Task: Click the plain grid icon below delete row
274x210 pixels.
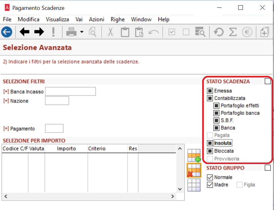Action: [194, 185]
